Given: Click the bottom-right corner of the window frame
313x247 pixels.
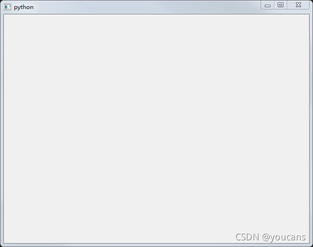Looking at the screenshot, I should click(x=311, y=245).
